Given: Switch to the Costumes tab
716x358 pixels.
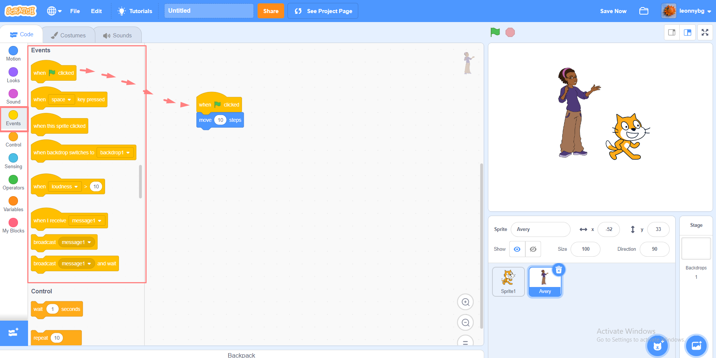Looking at the screenshot, I should click(x=68, y=35).
